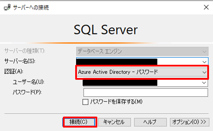Open help with the ヘルプ button

(150, 122)
